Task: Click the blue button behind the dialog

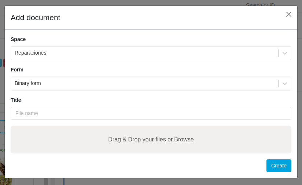Action: (x=1, y=63)
